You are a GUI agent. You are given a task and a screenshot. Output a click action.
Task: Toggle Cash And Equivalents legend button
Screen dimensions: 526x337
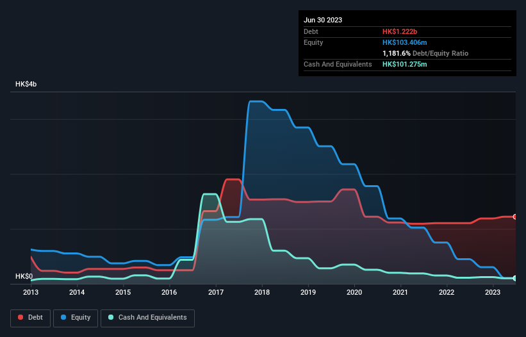(147, 318)
